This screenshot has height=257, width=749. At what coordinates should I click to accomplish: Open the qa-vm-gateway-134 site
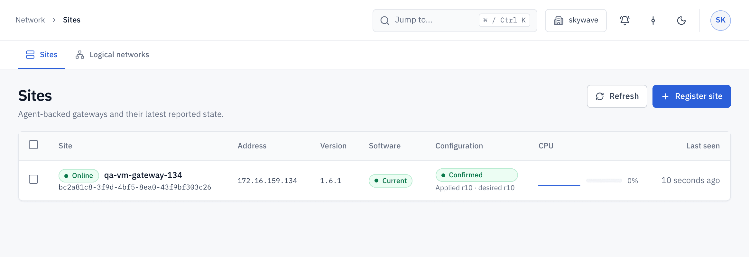point(143,175)
